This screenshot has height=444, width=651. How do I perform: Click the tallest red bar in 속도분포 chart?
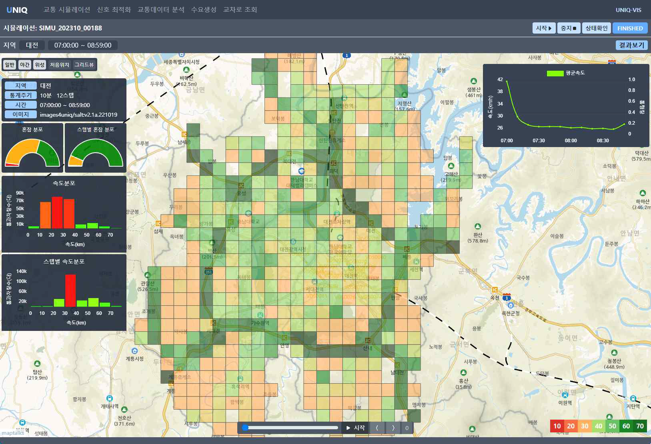tap(57, 212)
